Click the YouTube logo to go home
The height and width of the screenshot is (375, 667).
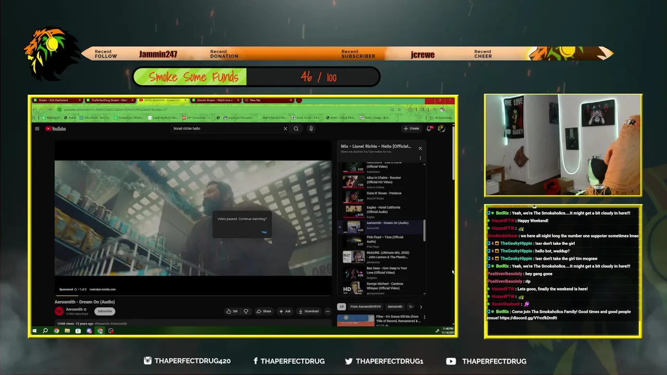[x=55, y=129]
